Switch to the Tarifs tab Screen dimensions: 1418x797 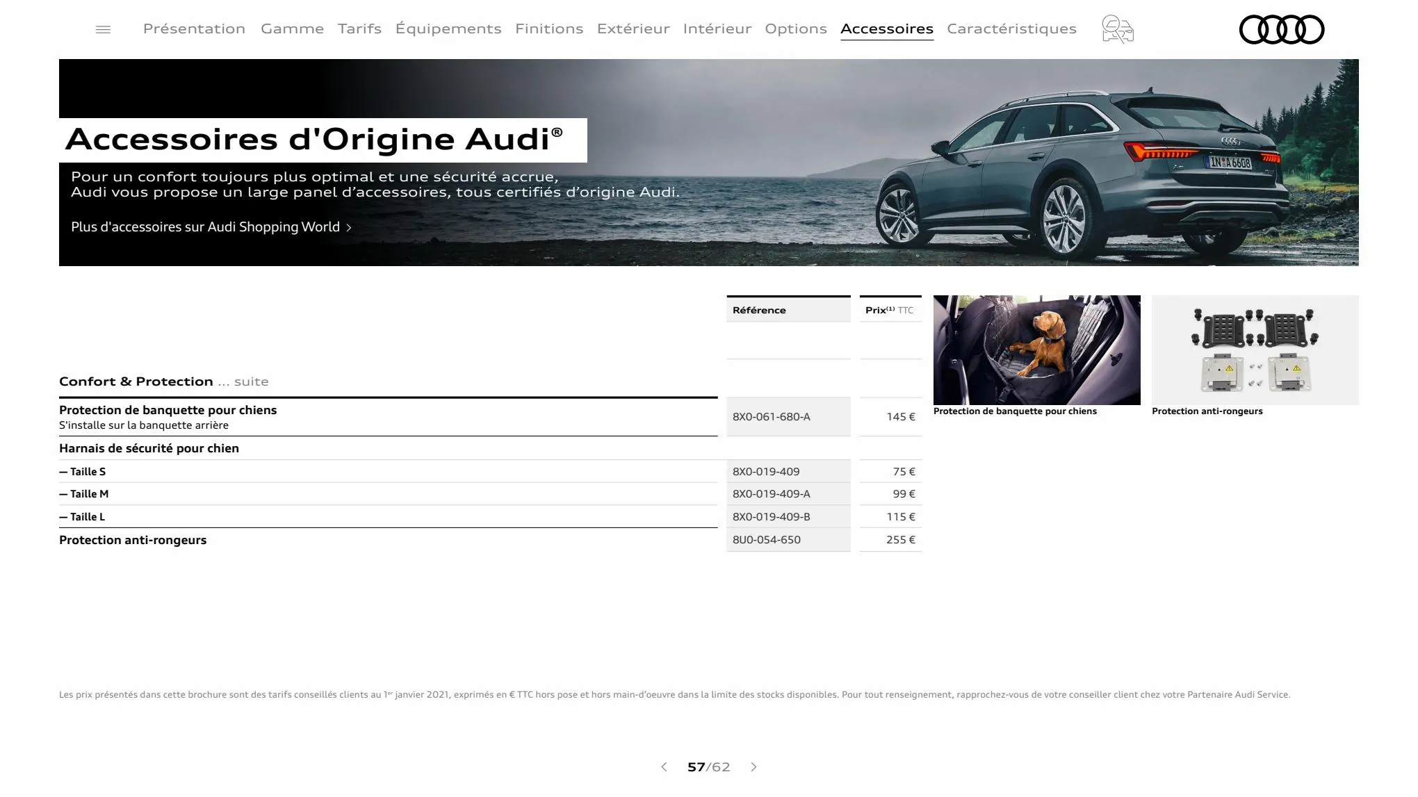point(359,28)
